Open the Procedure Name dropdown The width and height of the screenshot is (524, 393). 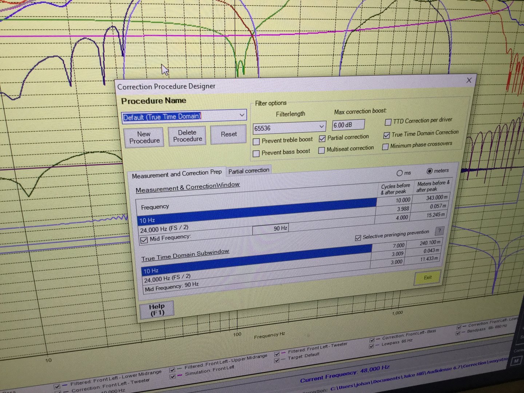(x=242, y=115)
